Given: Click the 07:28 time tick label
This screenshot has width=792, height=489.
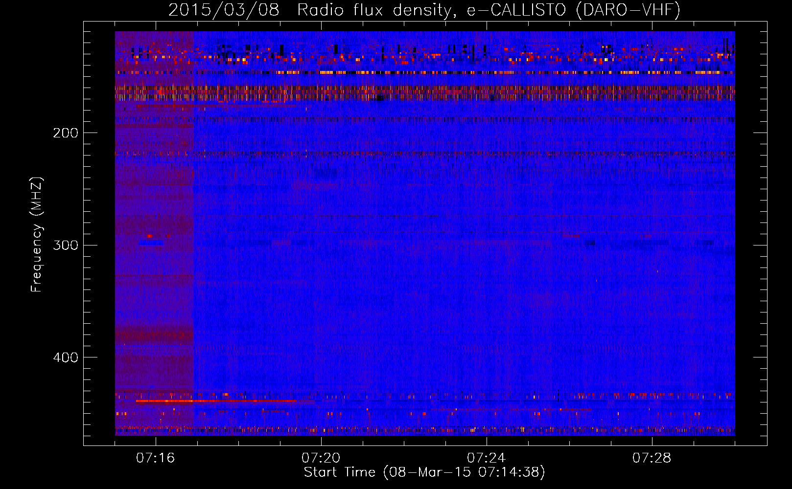Looking at the screenshot, I should coord(652,458).
